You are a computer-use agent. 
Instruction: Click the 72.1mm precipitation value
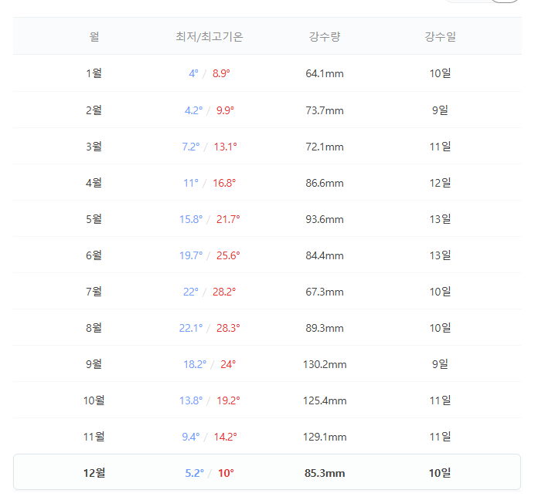pyautogui.click(x=325, y=147)
